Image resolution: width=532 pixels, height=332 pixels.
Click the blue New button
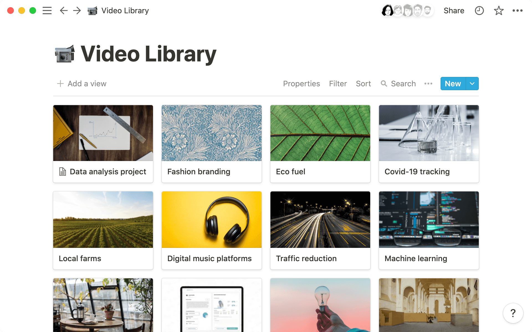point(453,84)
